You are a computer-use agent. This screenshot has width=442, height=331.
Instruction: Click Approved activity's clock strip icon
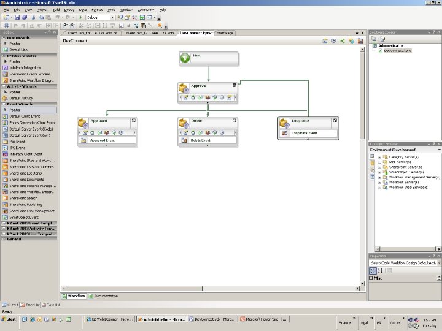point(121,132)
